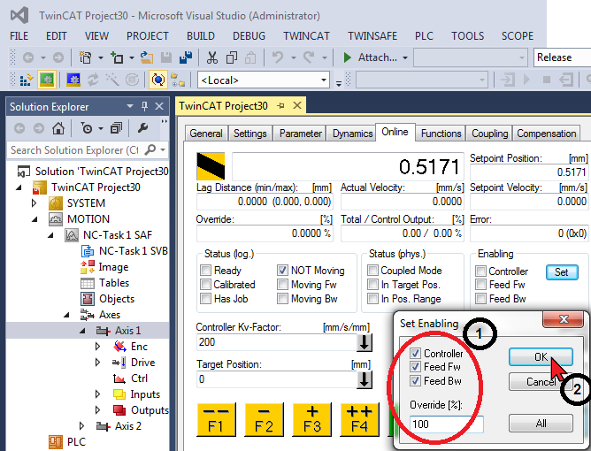
Task: Click the F3 forward jog button
Action: pyautogui.click(x=311, y=420)
